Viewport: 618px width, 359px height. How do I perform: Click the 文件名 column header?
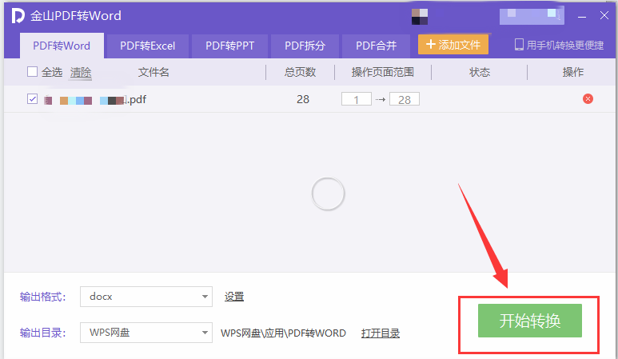[154, 72]
